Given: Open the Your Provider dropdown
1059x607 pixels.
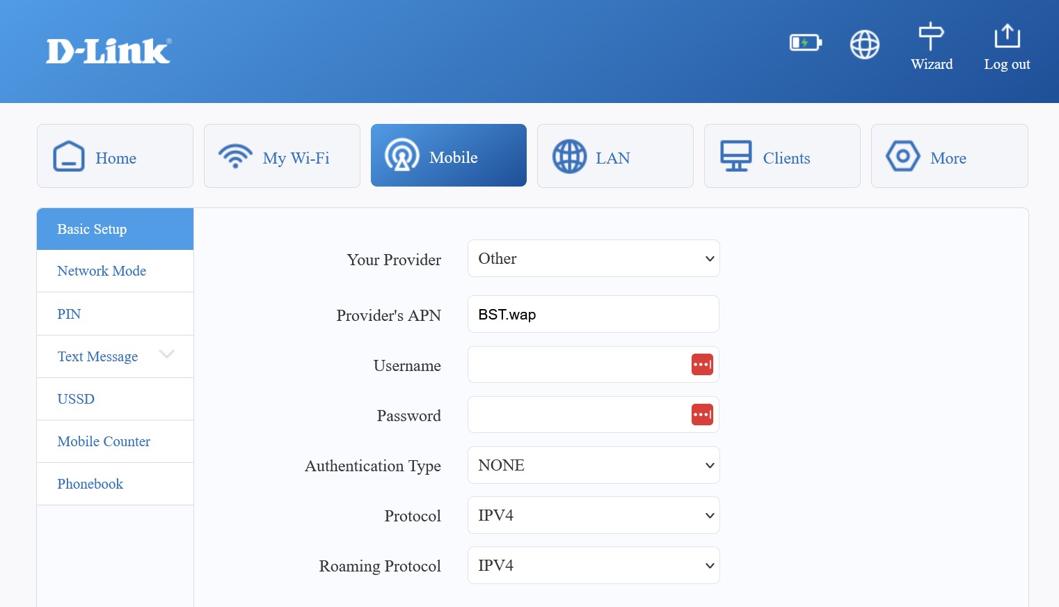Looking at the screenshot, I should pyautogui.click(x=593, y=259).
